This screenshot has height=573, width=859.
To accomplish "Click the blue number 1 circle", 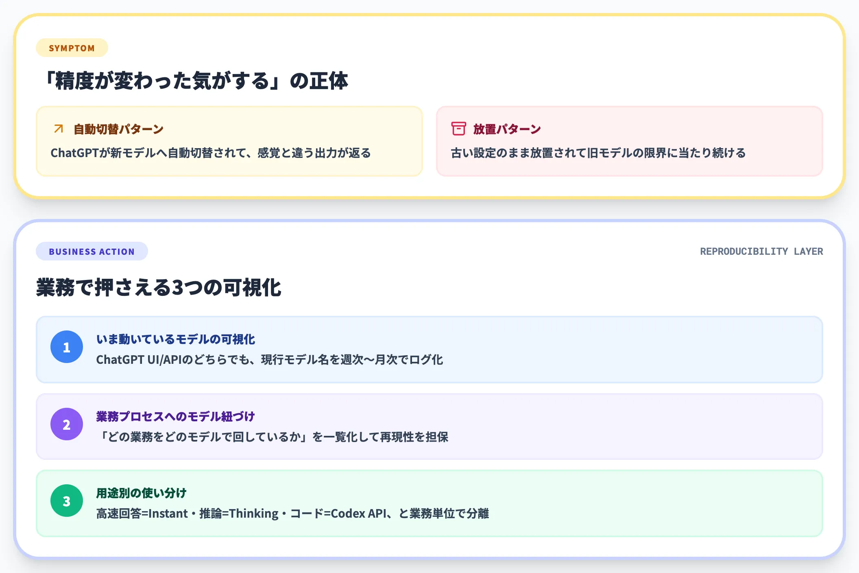I will coord(67,347).
